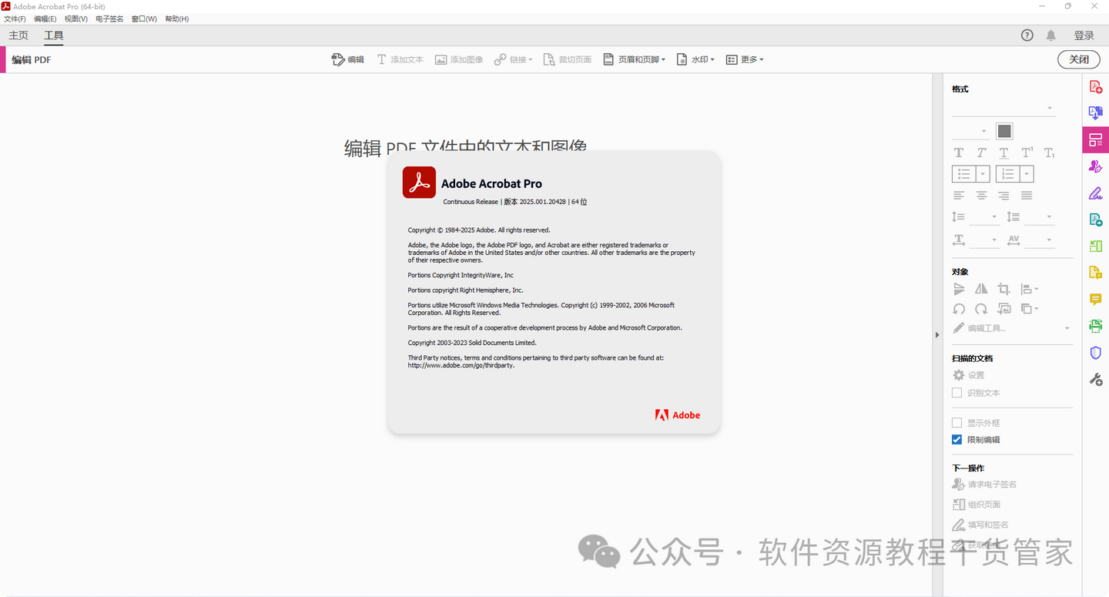Select the Crop object tool

(x=1003, y=289)
